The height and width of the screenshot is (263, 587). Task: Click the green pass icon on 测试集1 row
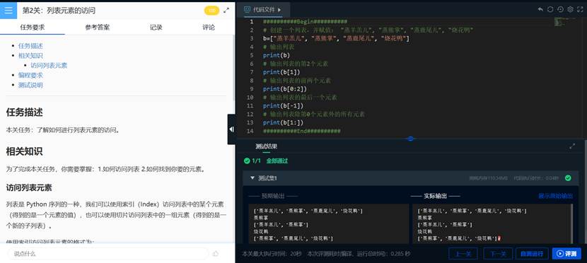point(568,178)
